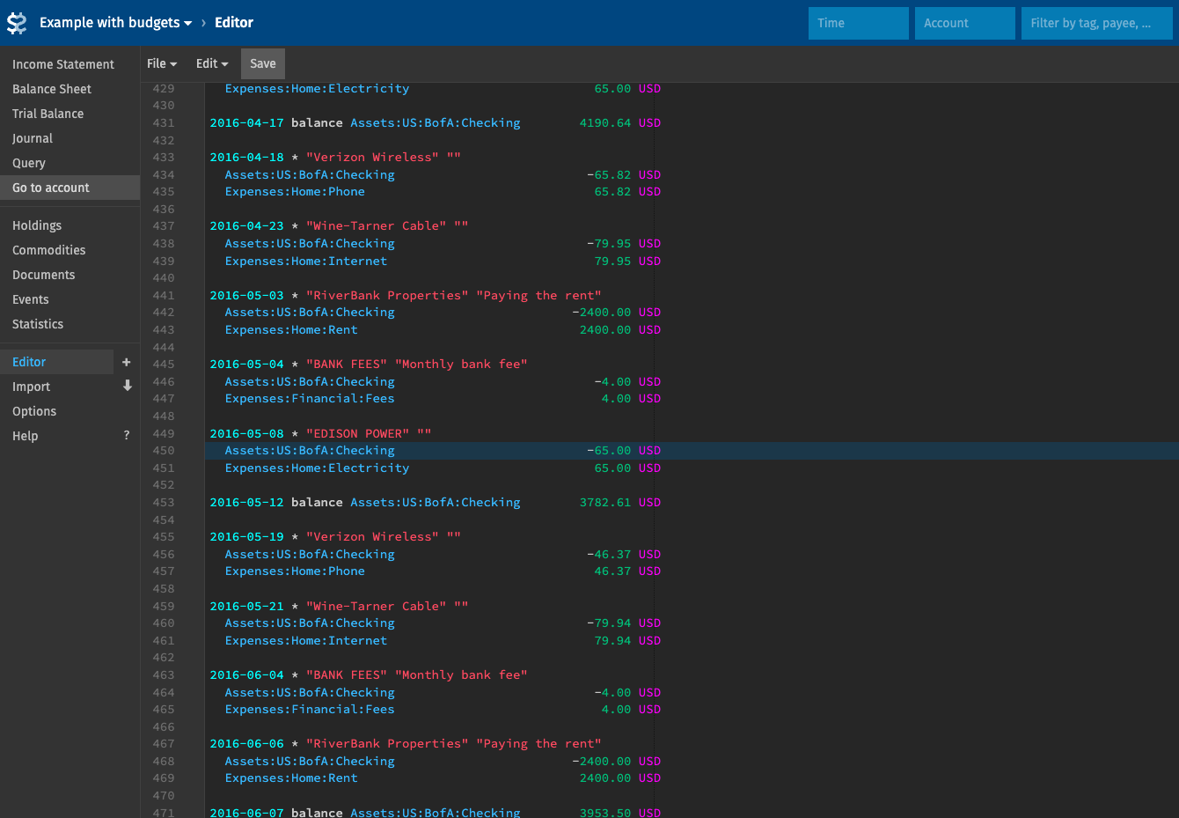Click the Editor breadcrumb title
Viewport: 1179px width, 818px height.
click(x=234, y=23)
